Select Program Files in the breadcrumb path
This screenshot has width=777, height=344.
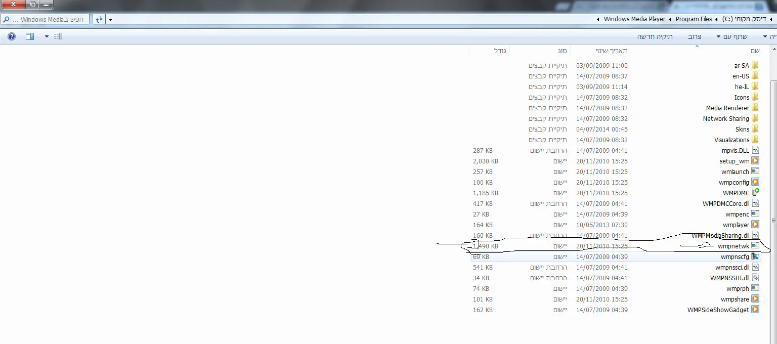(x=694, y=19)
